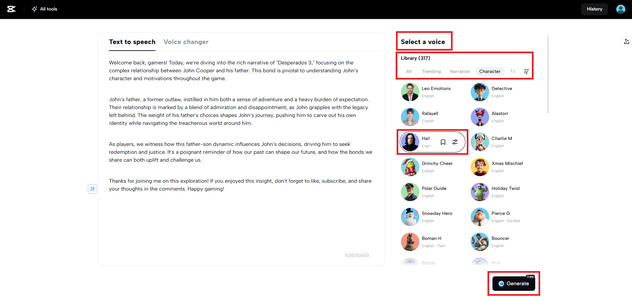
Task: Choose the Xmas Mischief voice avatar
Action: tap(480, 167)
